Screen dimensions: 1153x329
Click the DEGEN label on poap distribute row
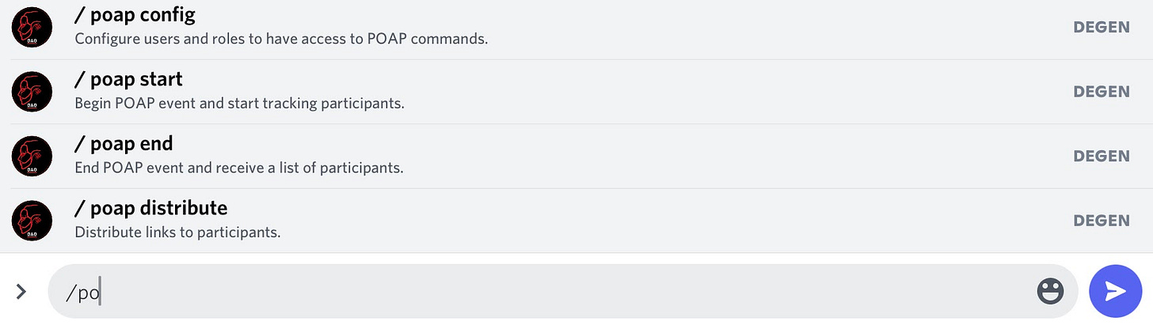click(x=1101, y=221)
